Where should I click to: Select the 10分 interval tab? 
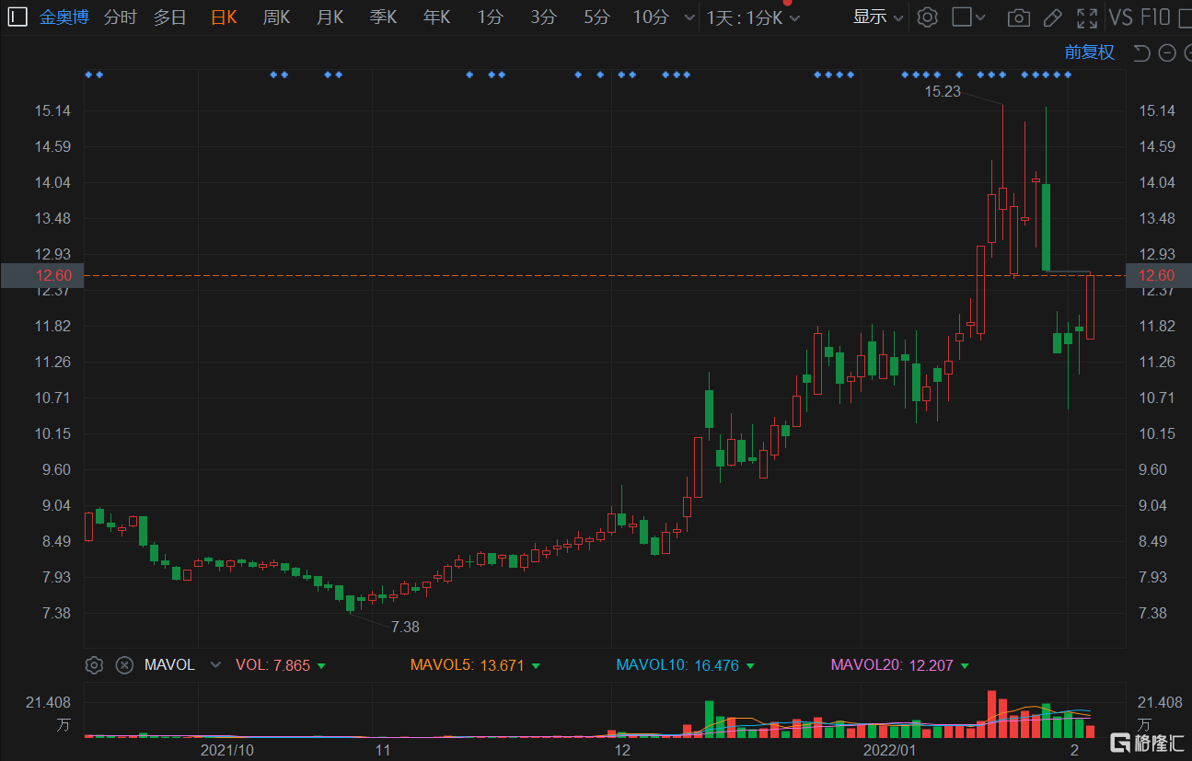pyautogui.click(x=651, y=17)
